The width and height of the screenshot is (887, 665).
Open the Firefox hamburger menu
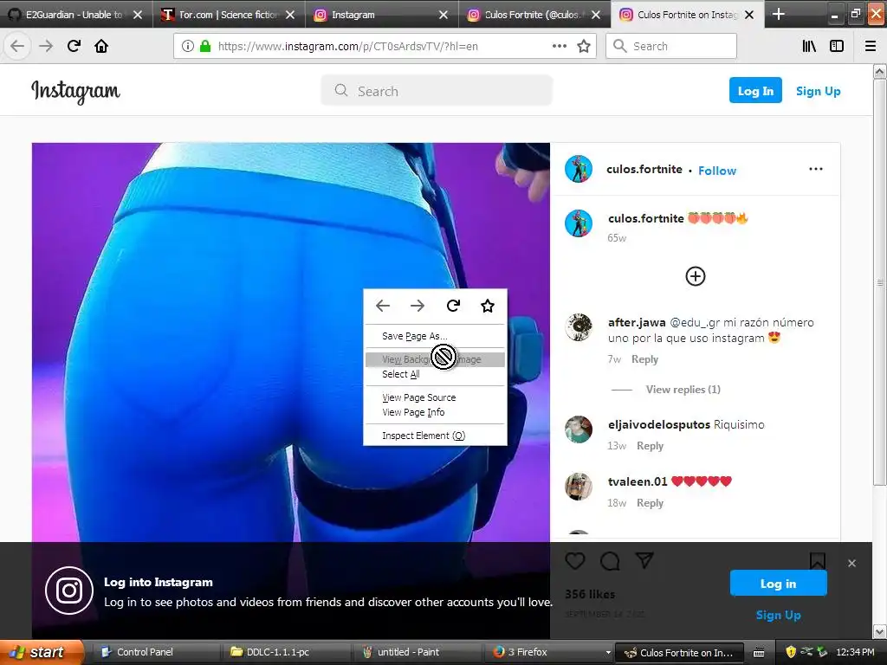coord(871,46)
